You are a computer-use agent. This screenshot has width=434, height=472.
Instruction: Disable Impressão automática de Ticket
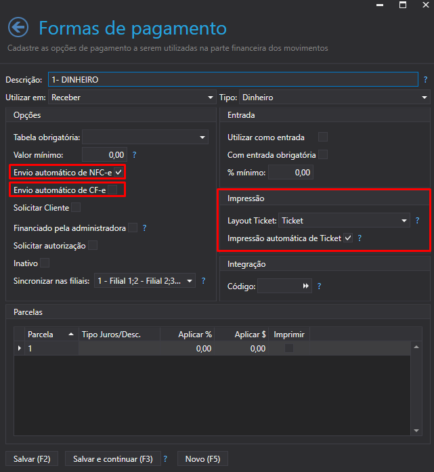coord(348,238)
